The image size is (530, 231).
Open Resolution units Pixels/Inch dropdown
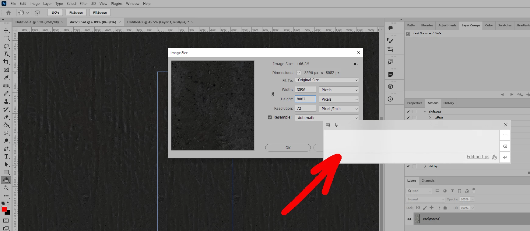[339, 109]
